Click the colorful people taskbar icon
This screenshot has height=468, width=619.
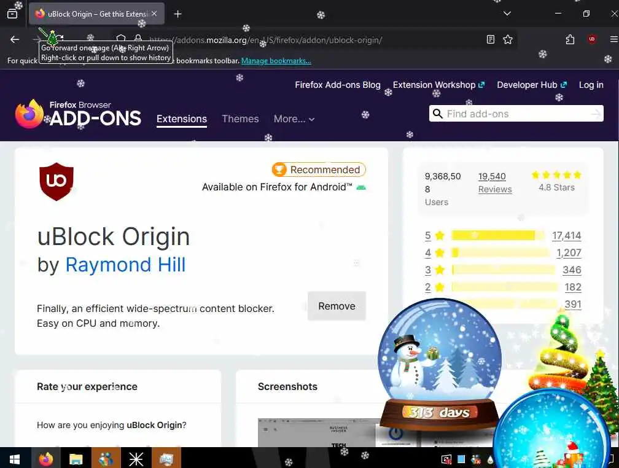[106, 459]
